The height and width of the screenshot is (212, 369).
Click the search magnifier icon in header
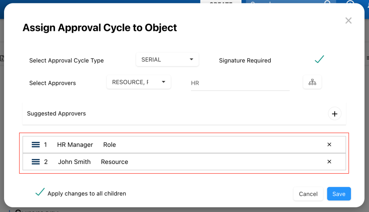point(327,3)
